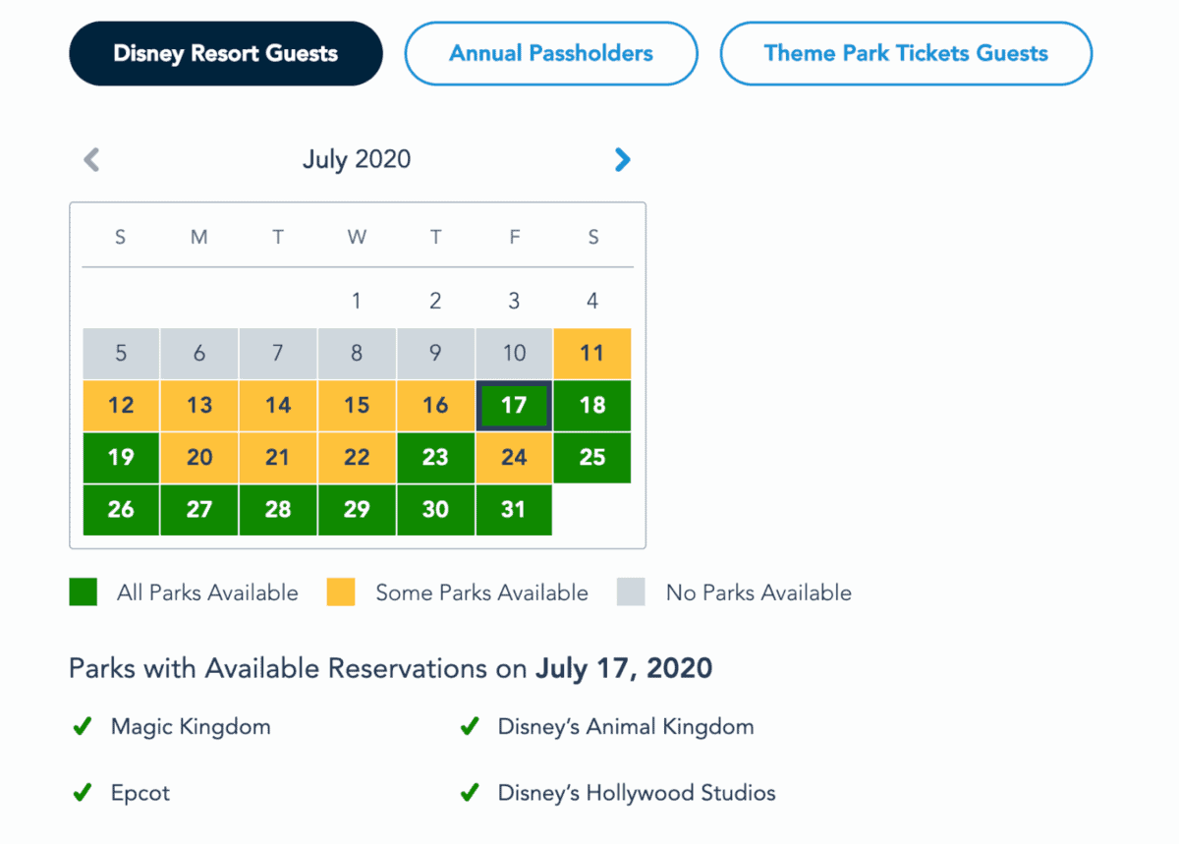The height and width of the screenshot is (844, 1179).
Task: Click the yellow Some Parks Available swatch
Action: pos(341,592)
